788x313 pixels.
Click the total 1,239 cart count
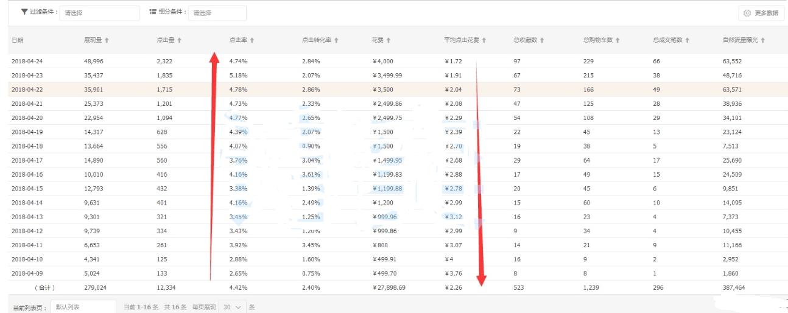(x=592, y=287)
